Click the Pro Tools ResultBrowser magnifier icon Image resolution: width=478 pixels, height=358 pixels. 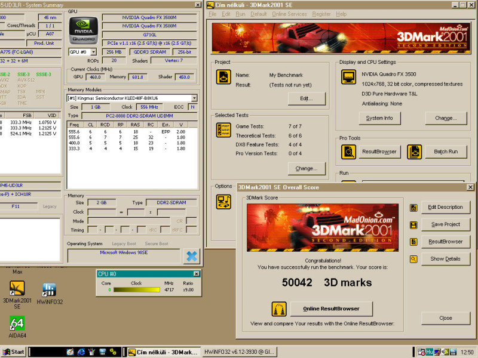[x=349, y=152]
